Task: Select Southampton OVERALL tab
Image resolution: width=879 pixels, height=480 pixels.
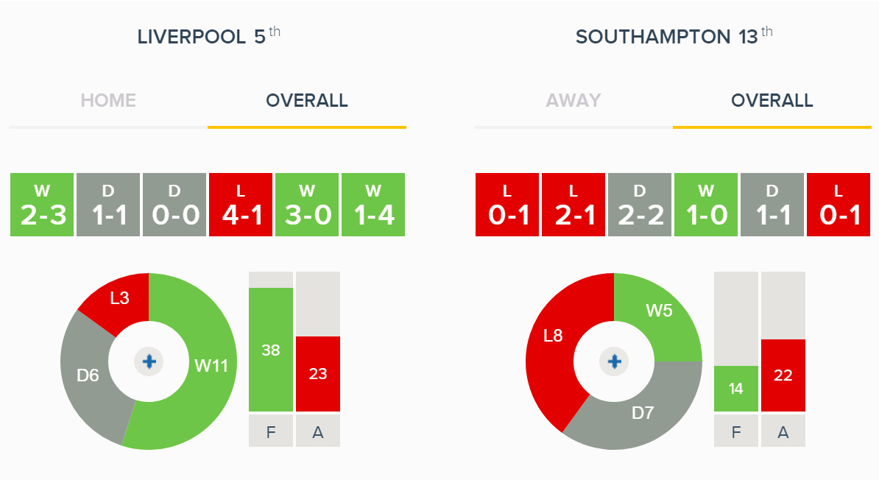Action: click(x=772, y=100)
